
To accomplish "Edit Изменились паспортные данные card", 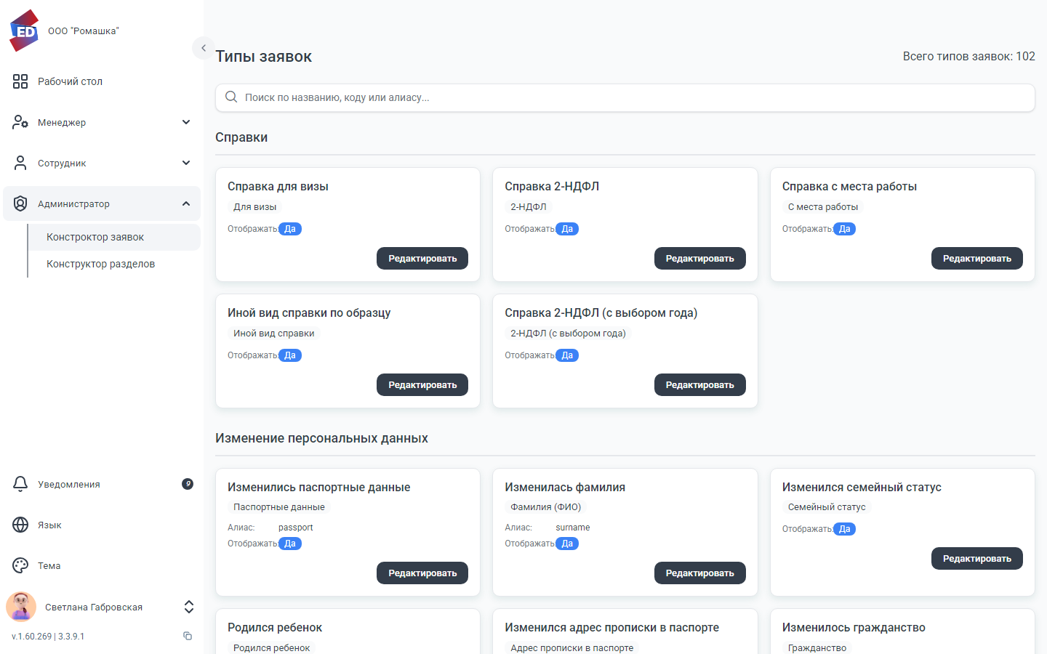I will [422, 573].
